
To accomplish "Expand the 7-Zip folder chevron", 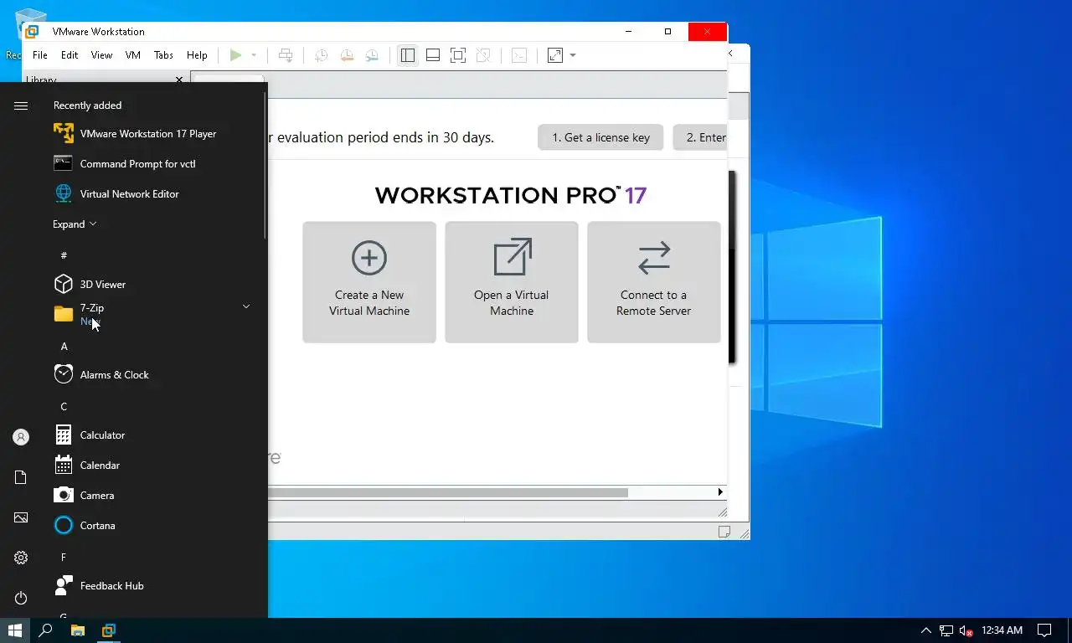I will (x=246, y=307).
